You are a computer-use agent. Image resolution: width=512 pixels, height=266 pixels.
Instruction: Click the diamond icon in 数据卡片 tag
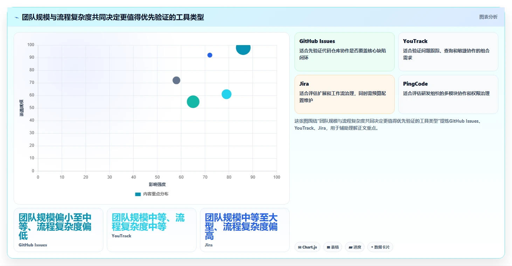pos(372,247)
